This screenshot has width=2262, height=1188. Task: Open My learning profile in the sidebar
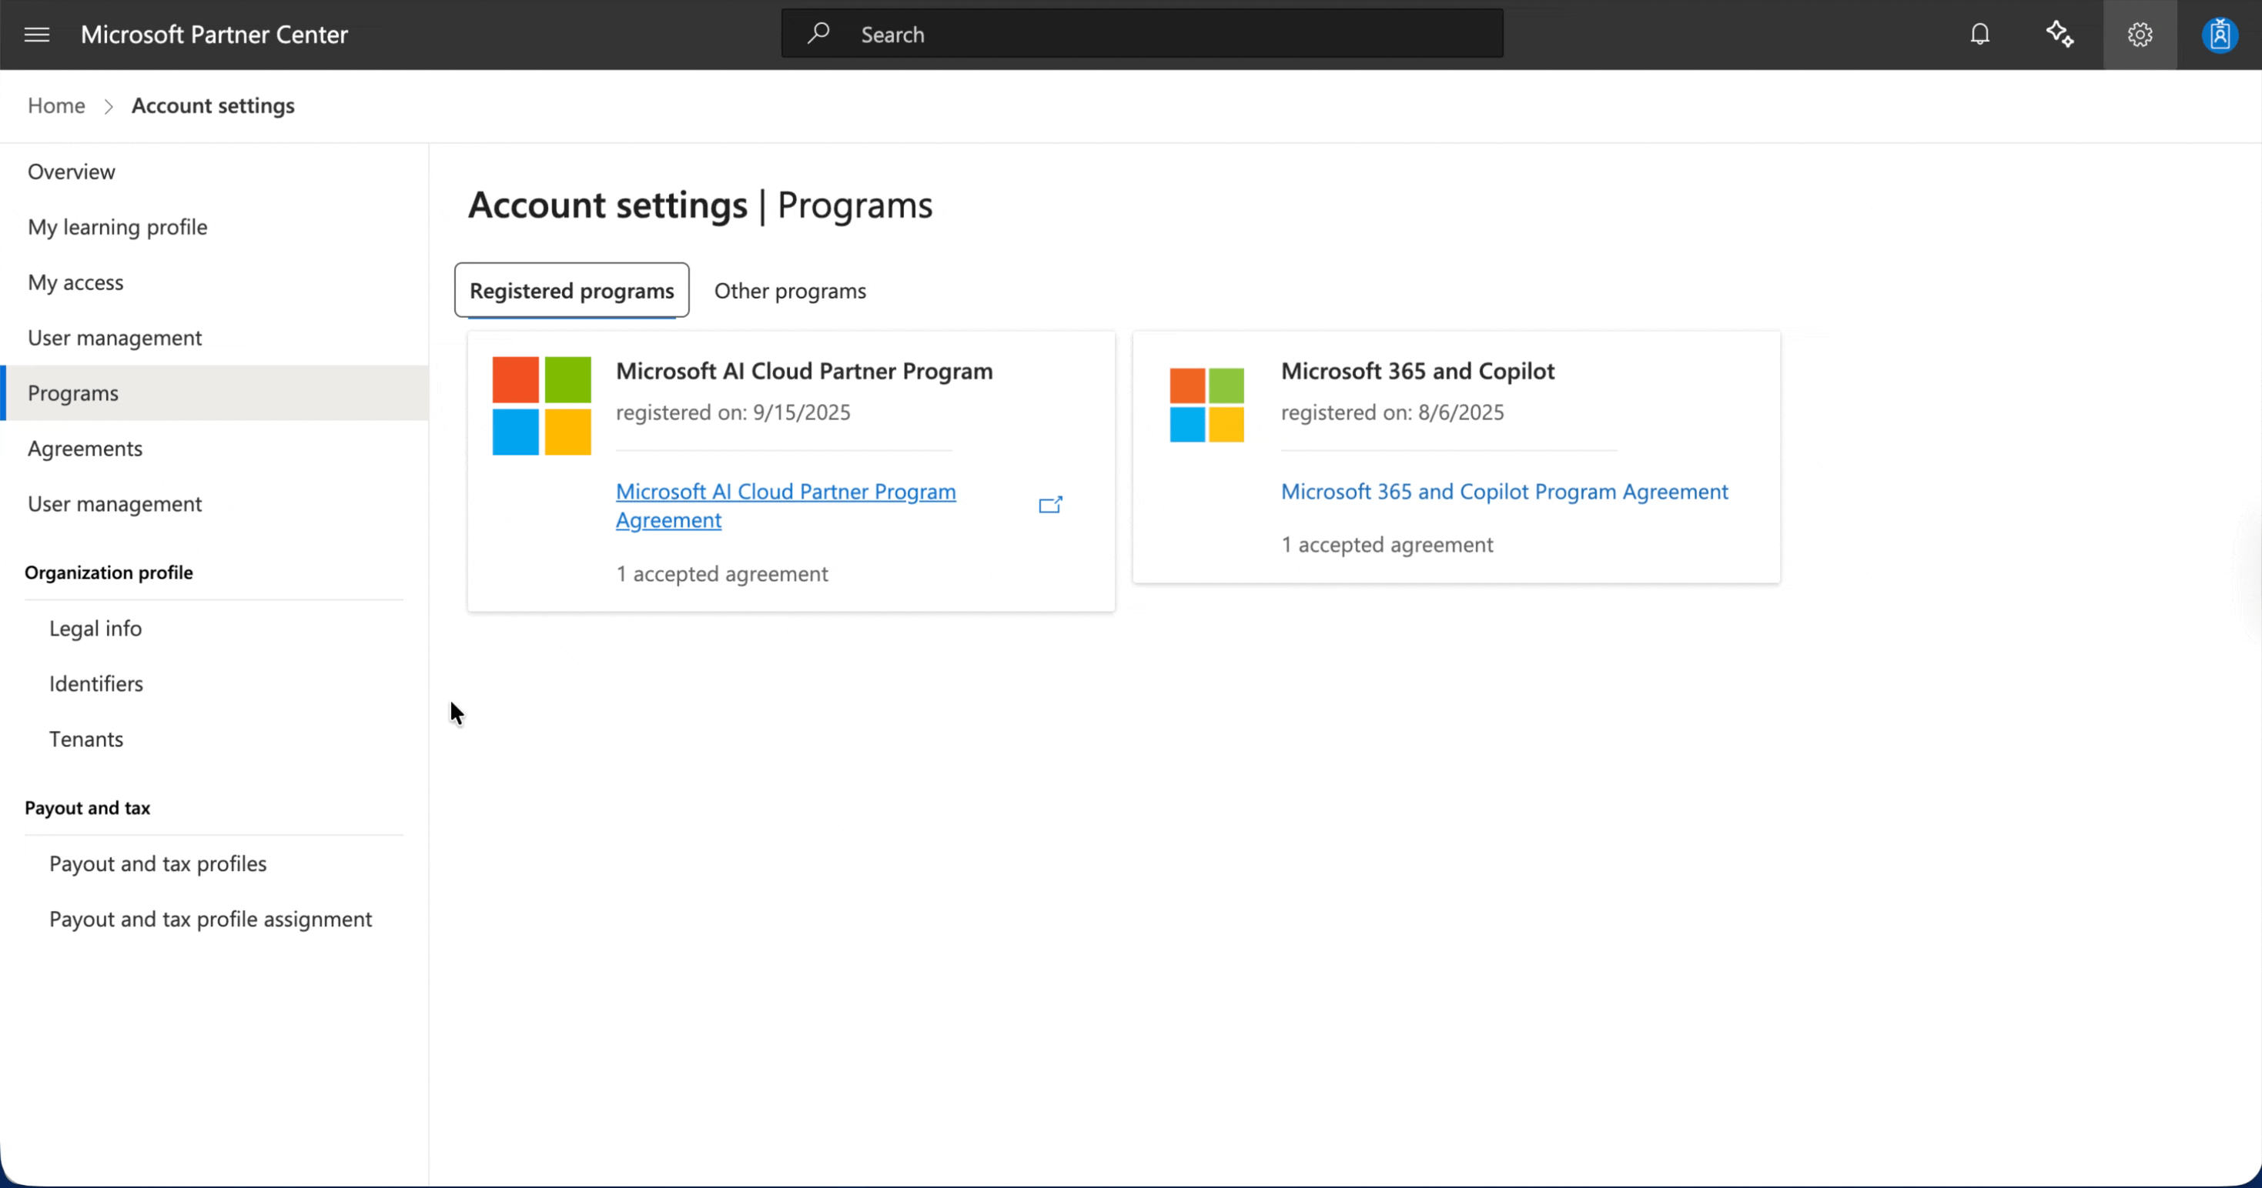pos(214,226)
